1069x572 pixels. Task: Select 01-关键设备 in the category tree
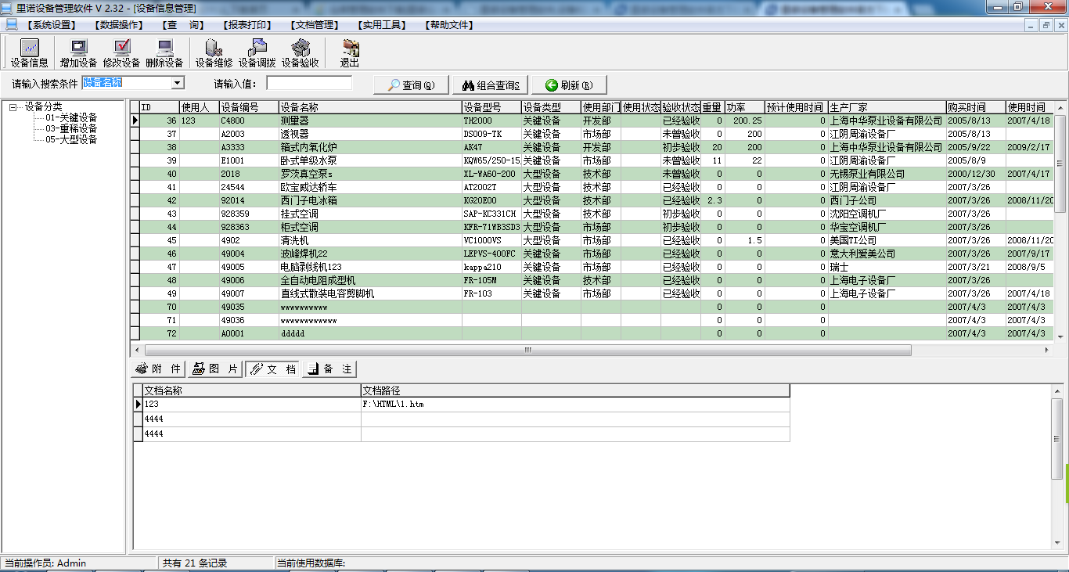click(71, 117)
